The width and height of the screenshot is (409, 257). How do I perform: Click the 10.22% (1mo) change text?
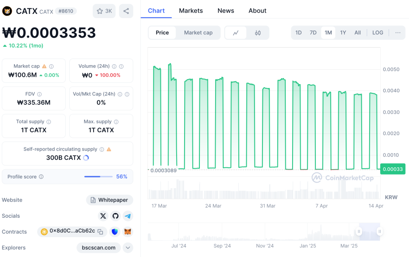point(26,46)
